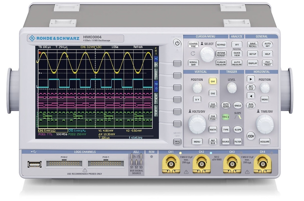304x201 pixels.
Task: Click the round ZOOM button
Action: pos(251,136)
